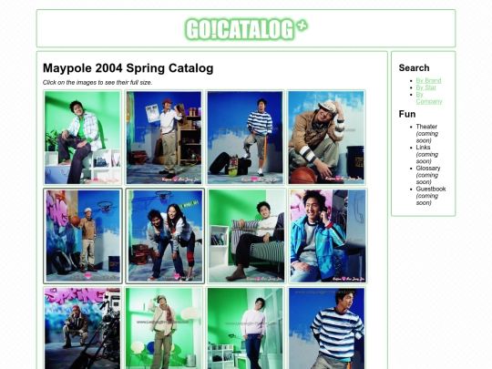Click the GO!CATALOG+ logo header

pos(247,29)
